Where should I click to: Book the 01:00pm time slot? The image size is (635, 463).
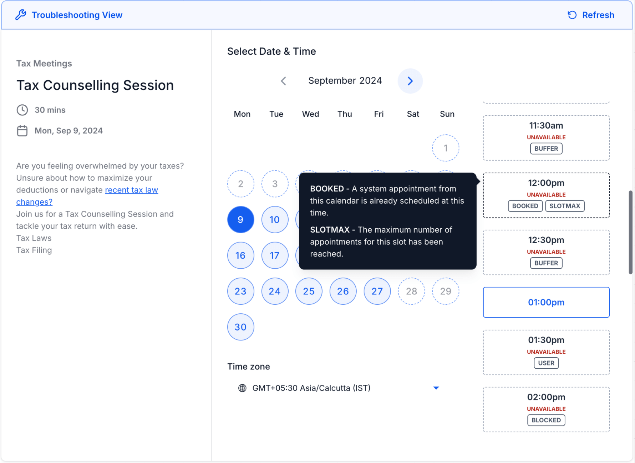coord(546,302)
